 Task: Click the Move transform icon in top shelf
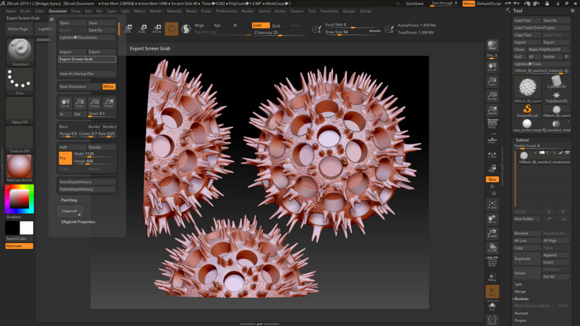point(128,29)
